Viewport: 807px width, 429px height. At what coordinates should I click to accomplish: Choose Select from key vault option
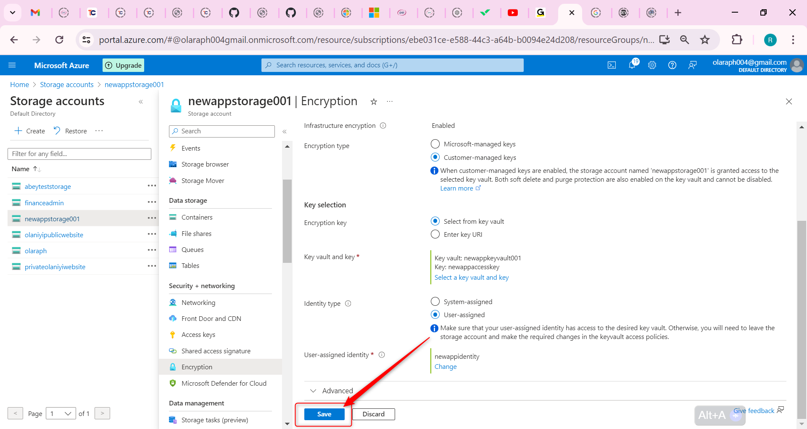(x=435, y=221)
